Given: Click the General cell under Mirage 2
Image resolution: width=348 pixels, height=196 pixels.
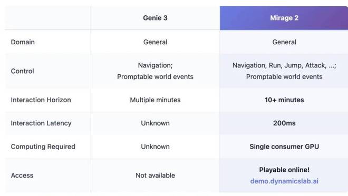Looking at the screenshot, I should pyautogui.click(x=284, y=42).
